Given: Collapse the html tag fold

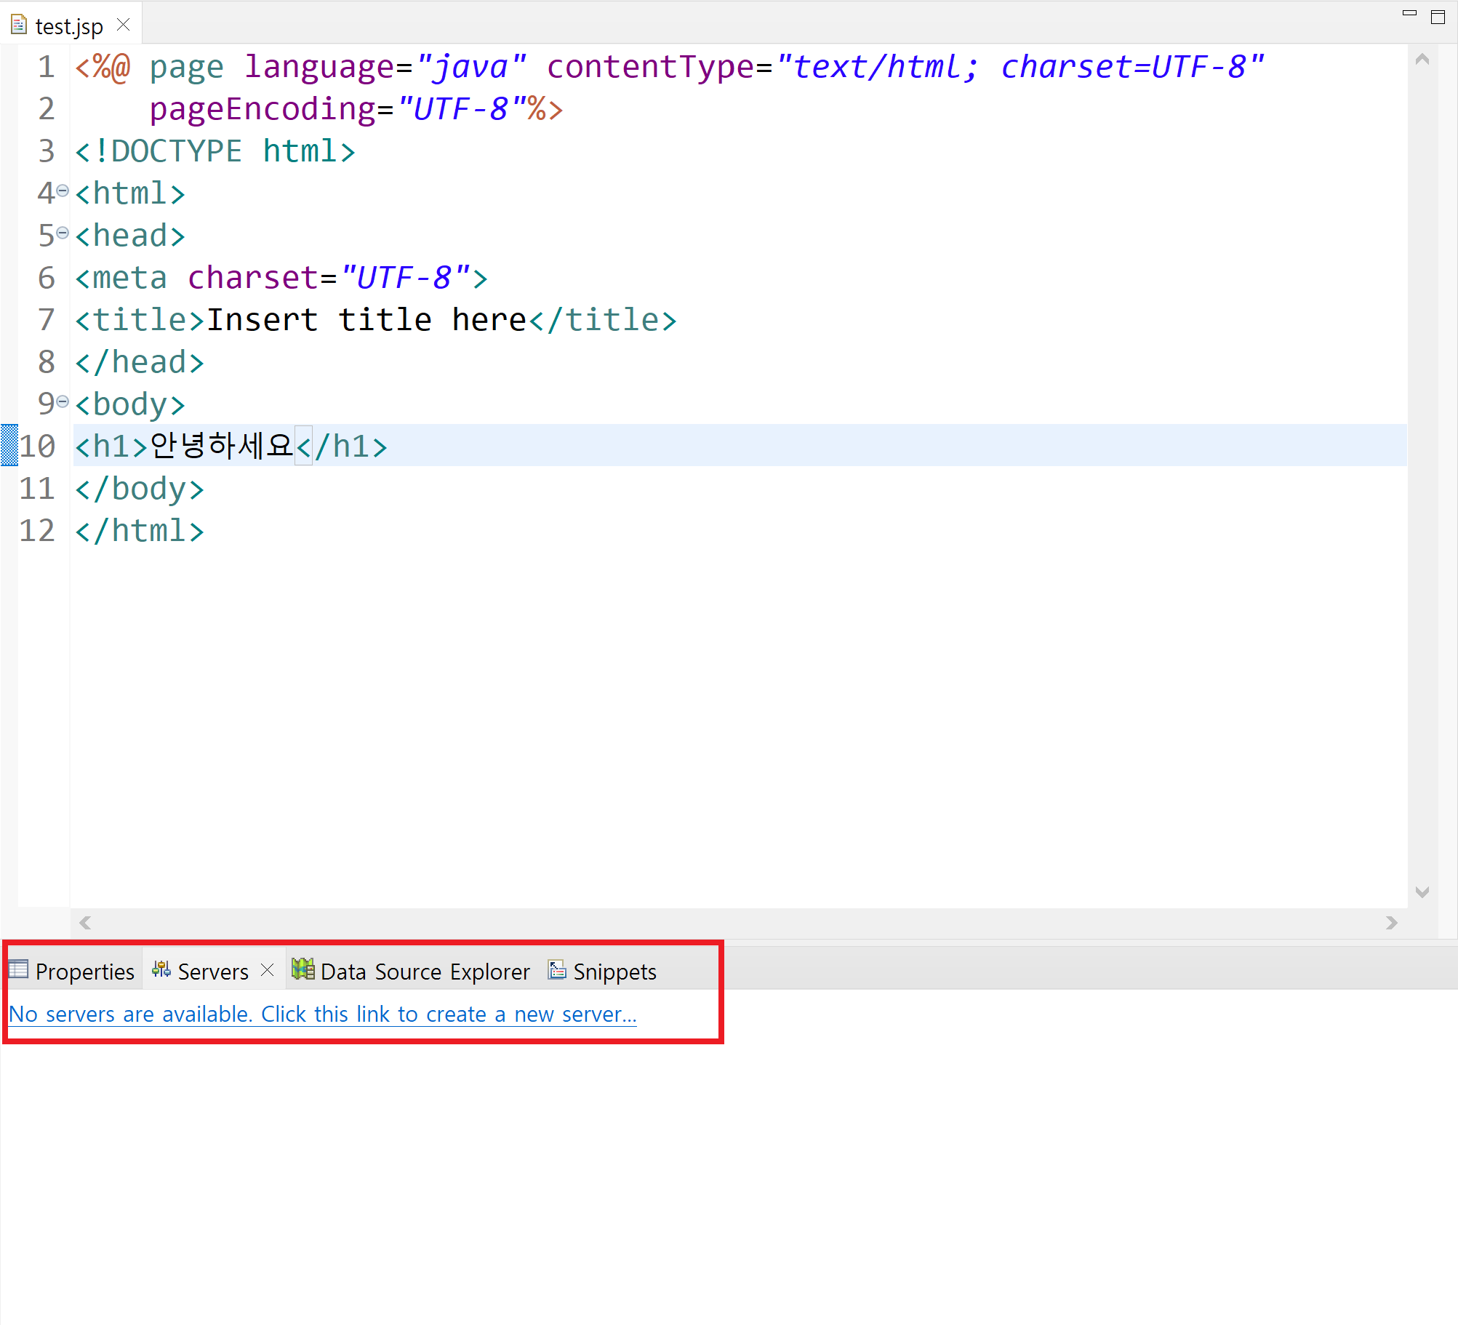Looking at the screenshot, I should (x=63, y=191).
